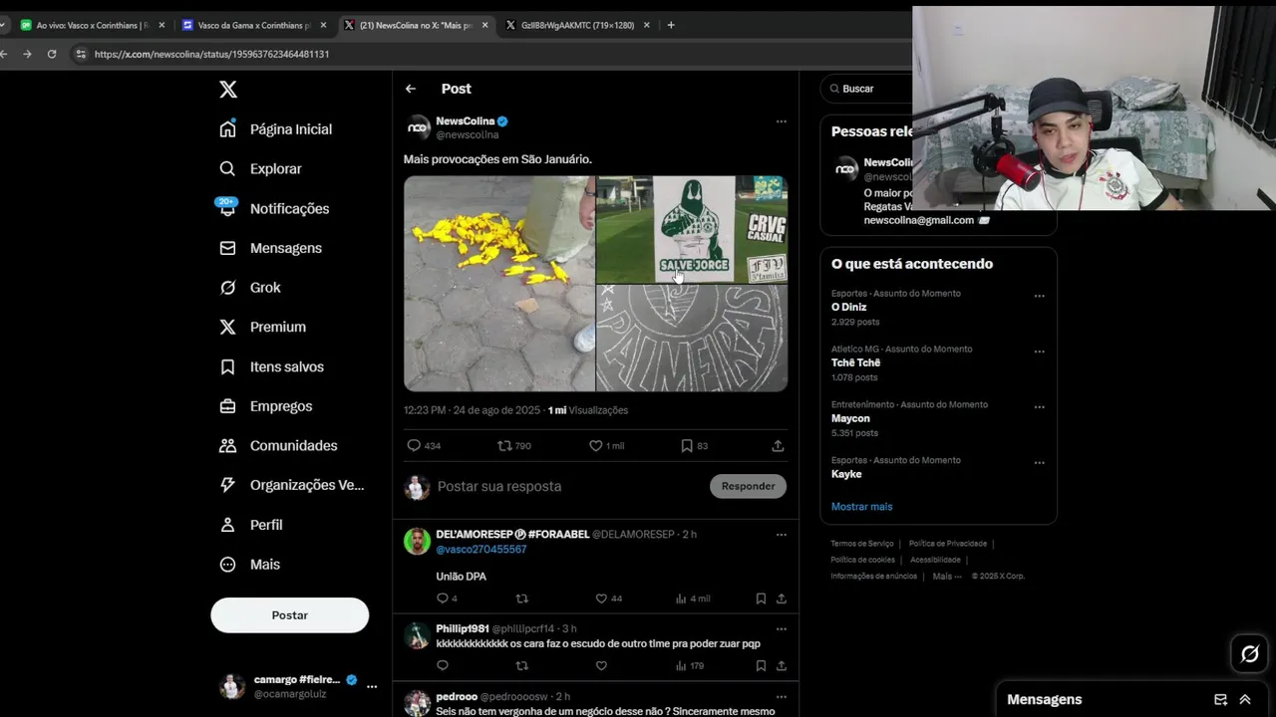1276x717 pixels.
Task: Reload the browser page
Action: click(52, 54)
